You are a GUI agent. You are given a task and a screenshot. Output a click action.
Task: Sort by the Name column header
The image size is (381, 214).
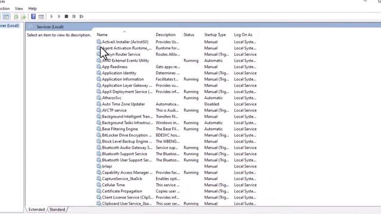(102, 34)
